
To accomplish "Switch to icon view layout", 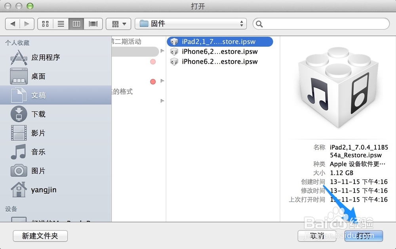I will 45,24.
